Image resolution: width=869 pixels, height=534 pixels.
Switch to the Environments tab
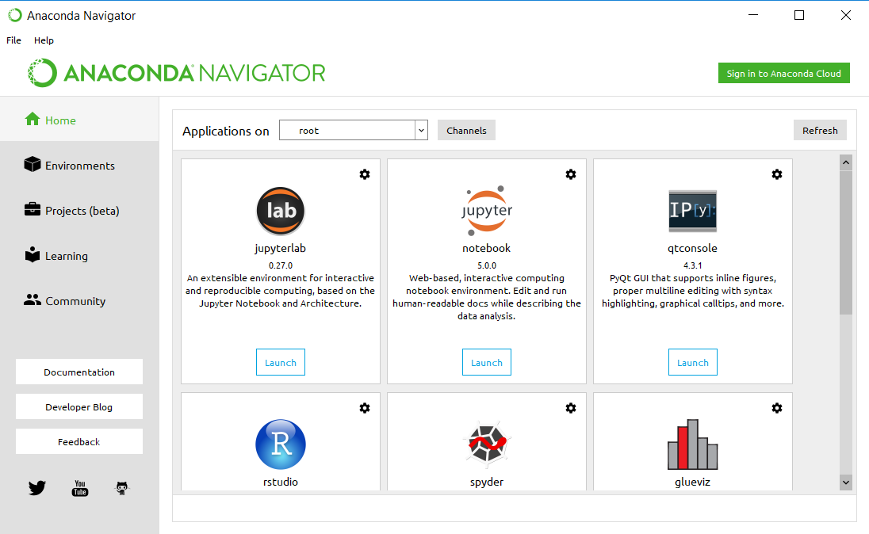click(79, 165)
